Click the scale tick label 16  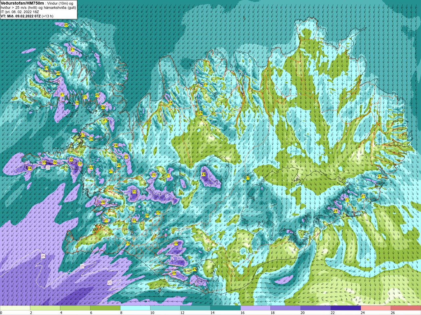pos(242,313)
